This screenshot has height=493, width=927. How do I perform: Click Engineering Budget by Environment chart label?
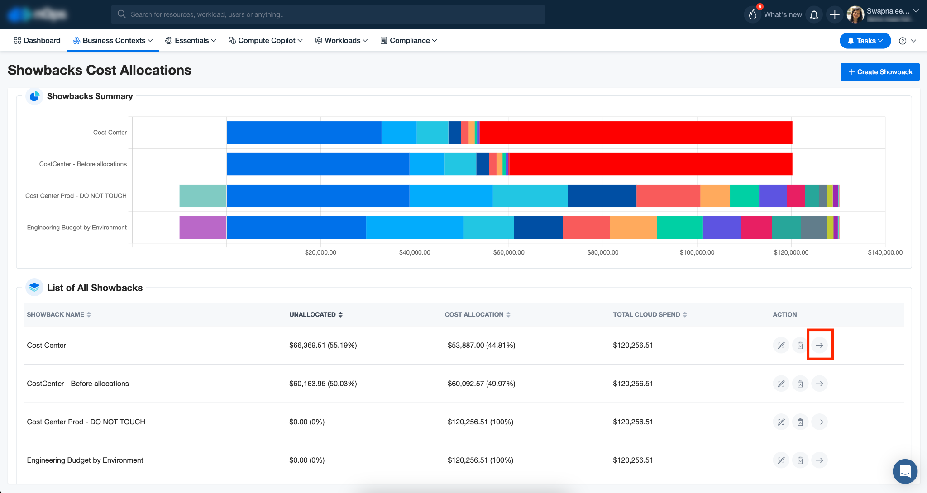[x=77, y=228]
